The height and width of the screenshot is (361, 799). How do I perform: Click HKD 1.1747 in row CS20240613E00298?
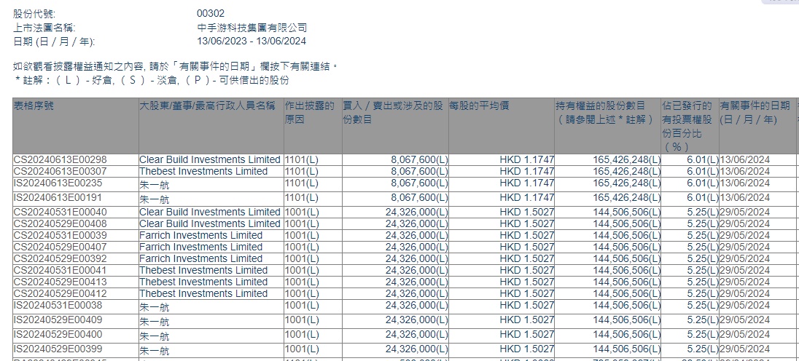[526, 159]
